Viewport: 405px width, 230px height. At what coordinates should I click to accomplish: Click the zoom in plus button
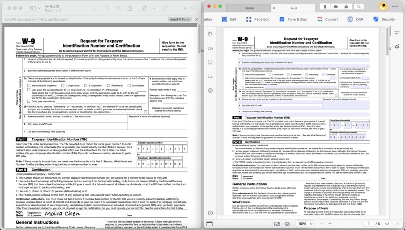click(329, 224)
